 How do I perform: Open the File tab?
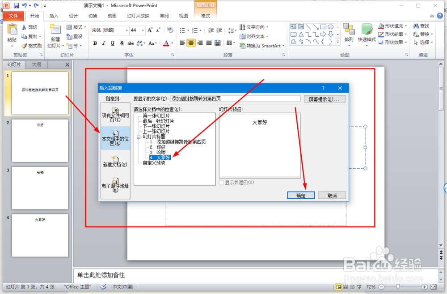pos(13,16)
